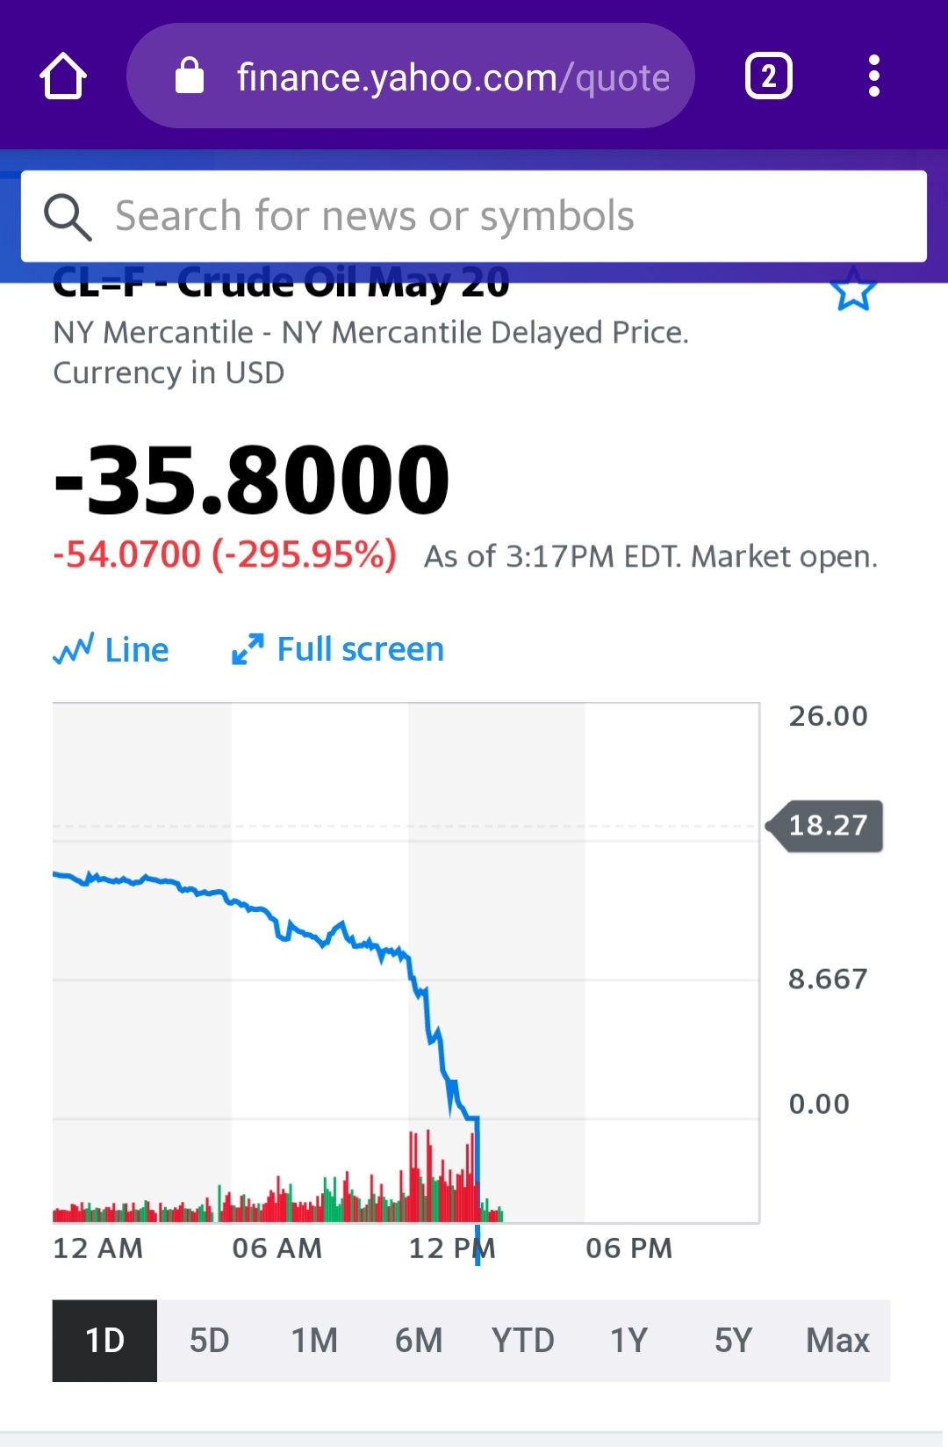Open the browser three-dot menu

(873, 76)
